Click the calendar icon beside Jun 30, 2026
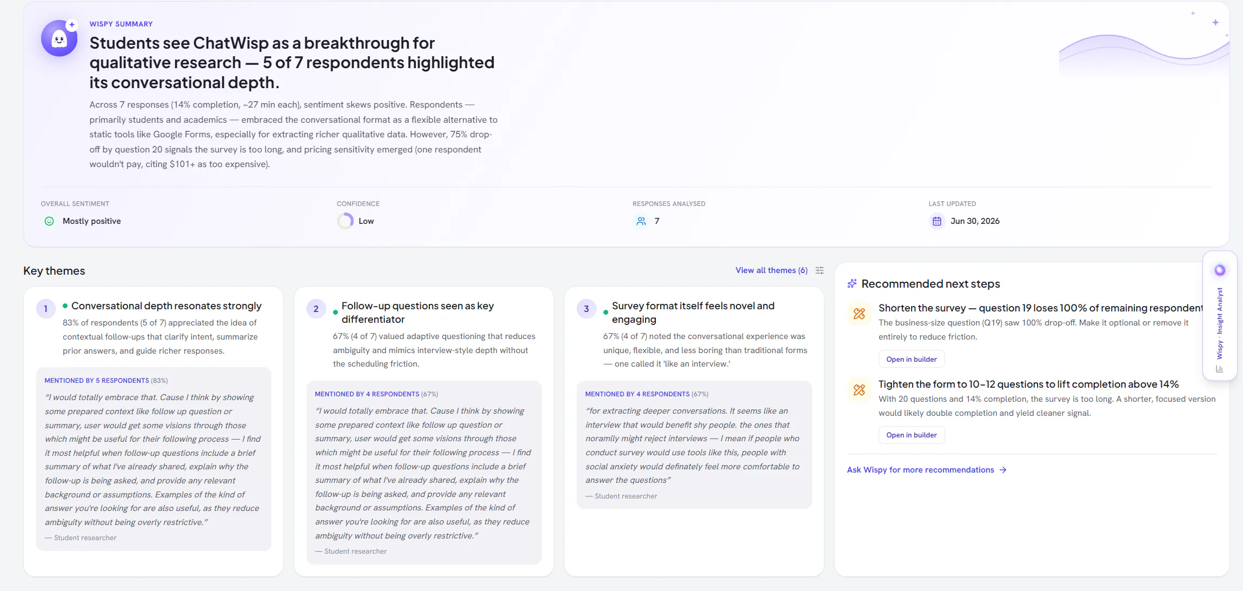This screenshot has width=1243, height=591. (937, 221)
